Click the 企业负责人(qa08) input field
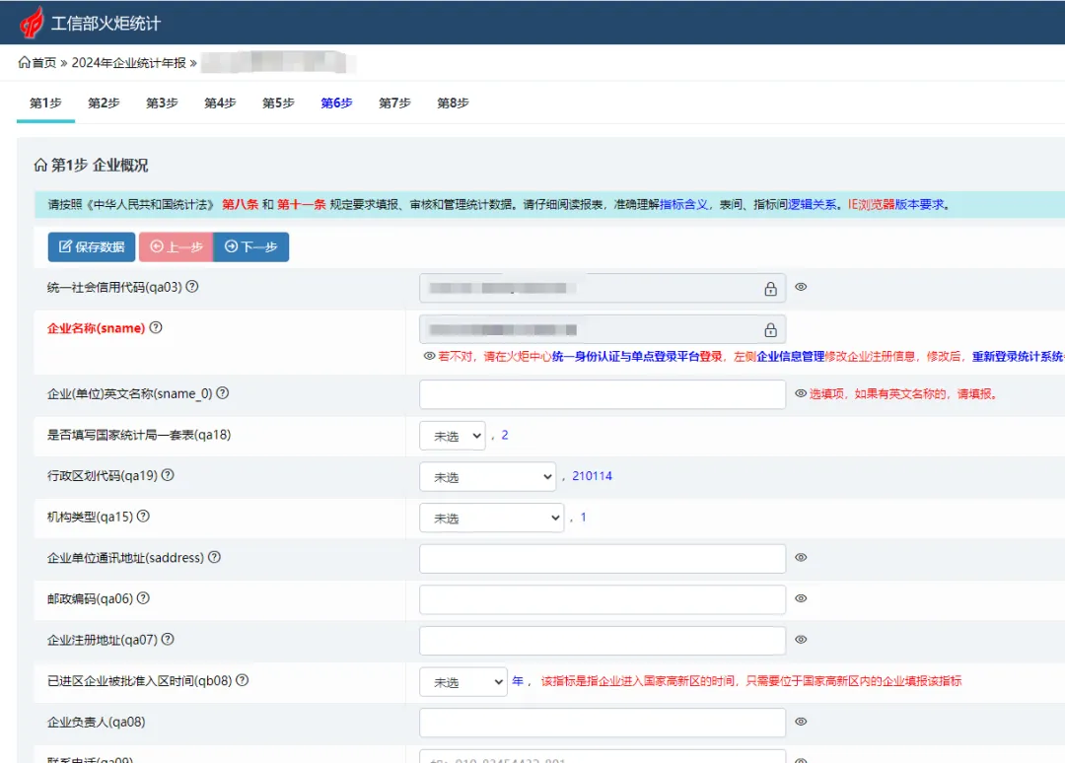Screen dimensions: 1065x763 tap(603, 723)
